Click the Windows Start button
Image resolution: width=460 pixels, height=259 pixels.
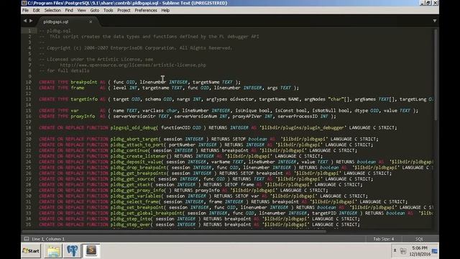coord(31,251)
